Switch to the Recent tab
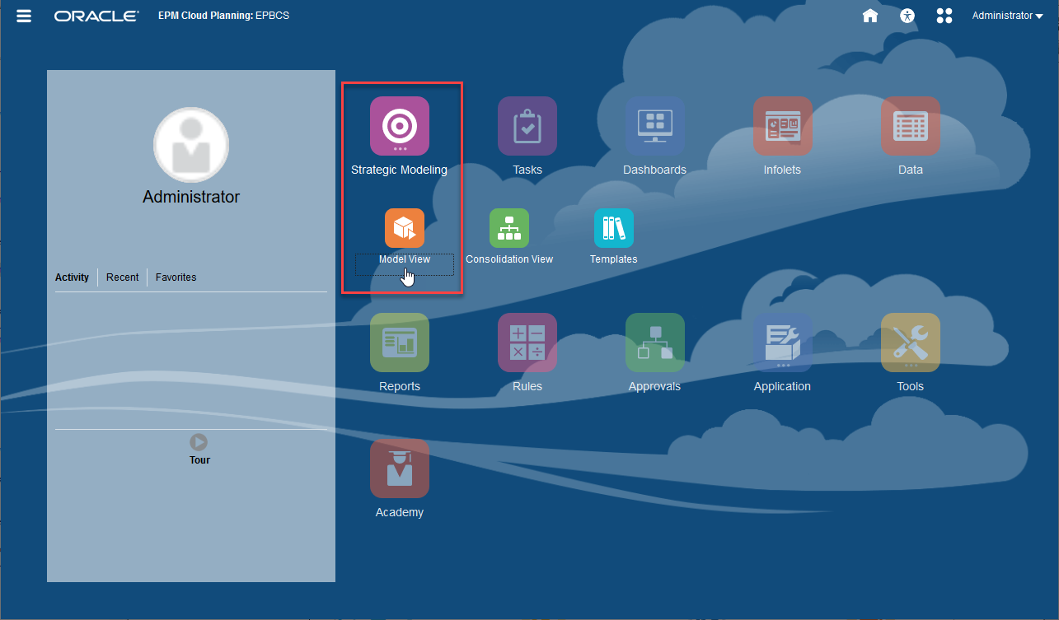1059x620 pixels. [123, 277]
